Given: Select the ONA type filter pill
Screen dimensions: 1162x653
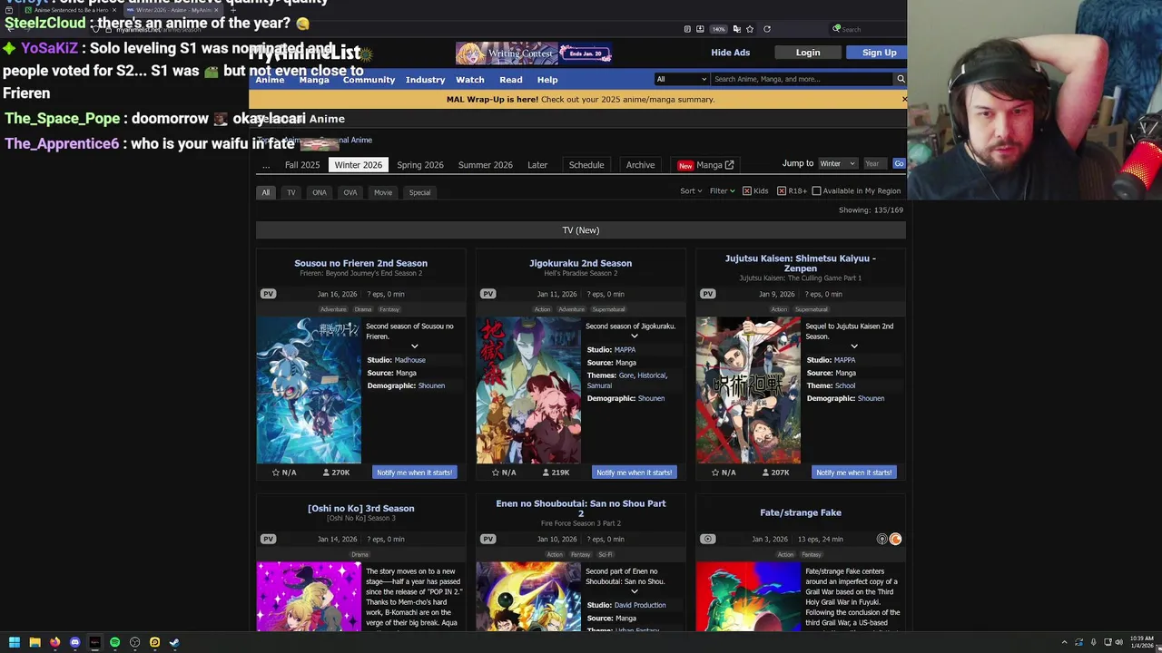Looking at the screenshot, I should click(320, 192).
